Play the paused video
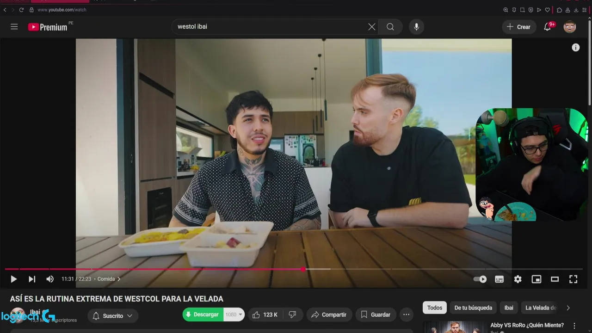Image resolution: width=592 pixels, height=333 pixels. point(13,279)
